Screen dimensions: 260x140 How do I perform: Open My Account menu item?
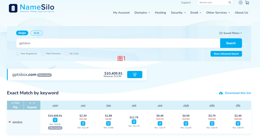coord(121,13)
